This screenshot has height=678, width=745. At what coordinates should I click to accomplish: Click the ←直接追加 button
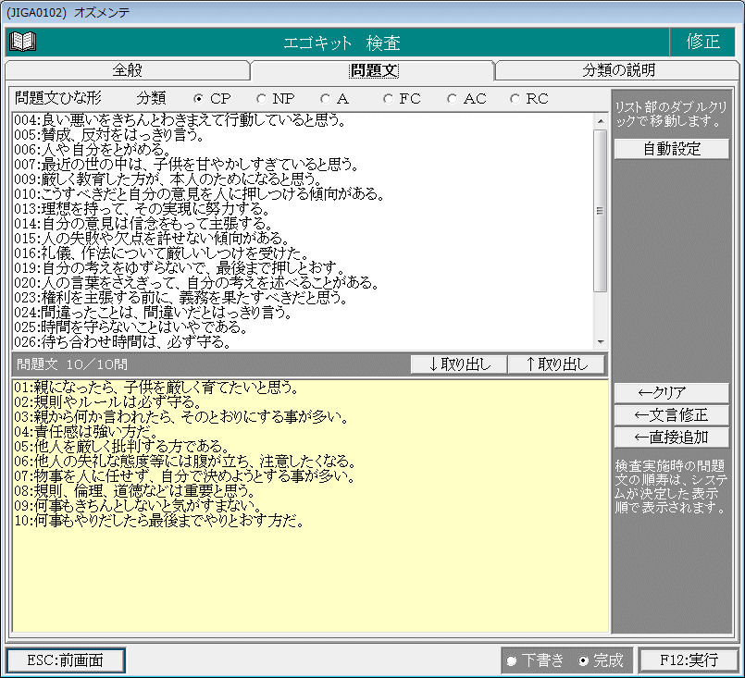click(672, 438)
